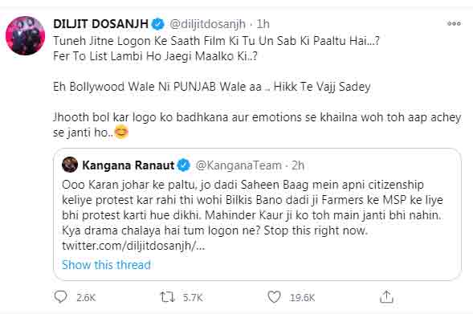Open the quoted Kangana Ranaut tweet body

coord(252,215)
